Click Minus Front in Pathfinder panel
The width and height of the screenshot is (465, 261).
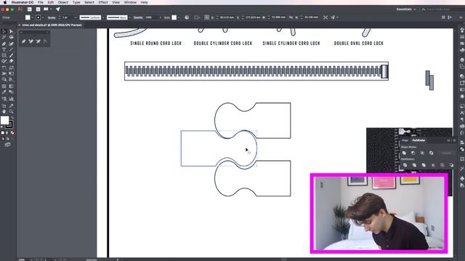413,153
